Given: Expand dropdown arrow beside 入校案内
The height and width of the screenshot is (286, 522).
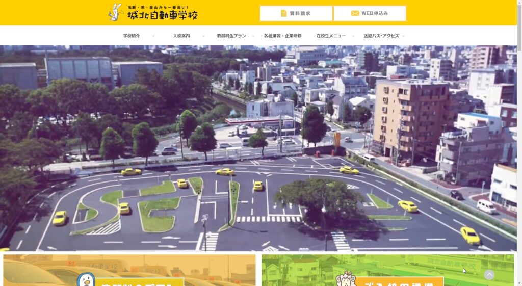Looking at the screenshot, I should [x=203, y=36].
